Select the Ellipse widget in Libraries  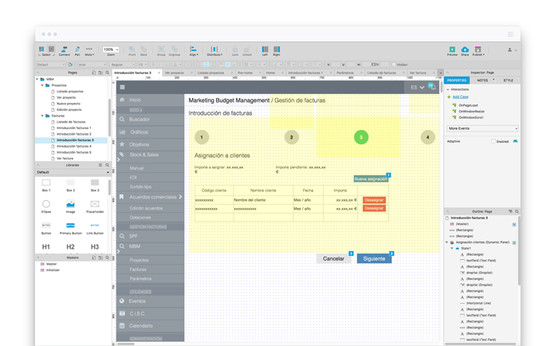coord(46,206)
